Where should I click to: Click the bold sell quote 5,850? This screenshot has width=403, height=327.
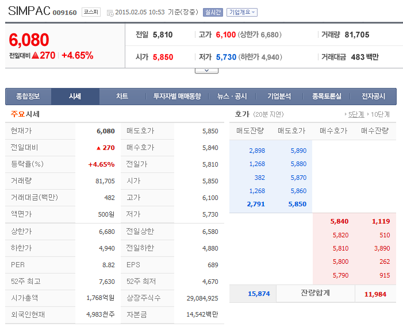pos(297,204)
